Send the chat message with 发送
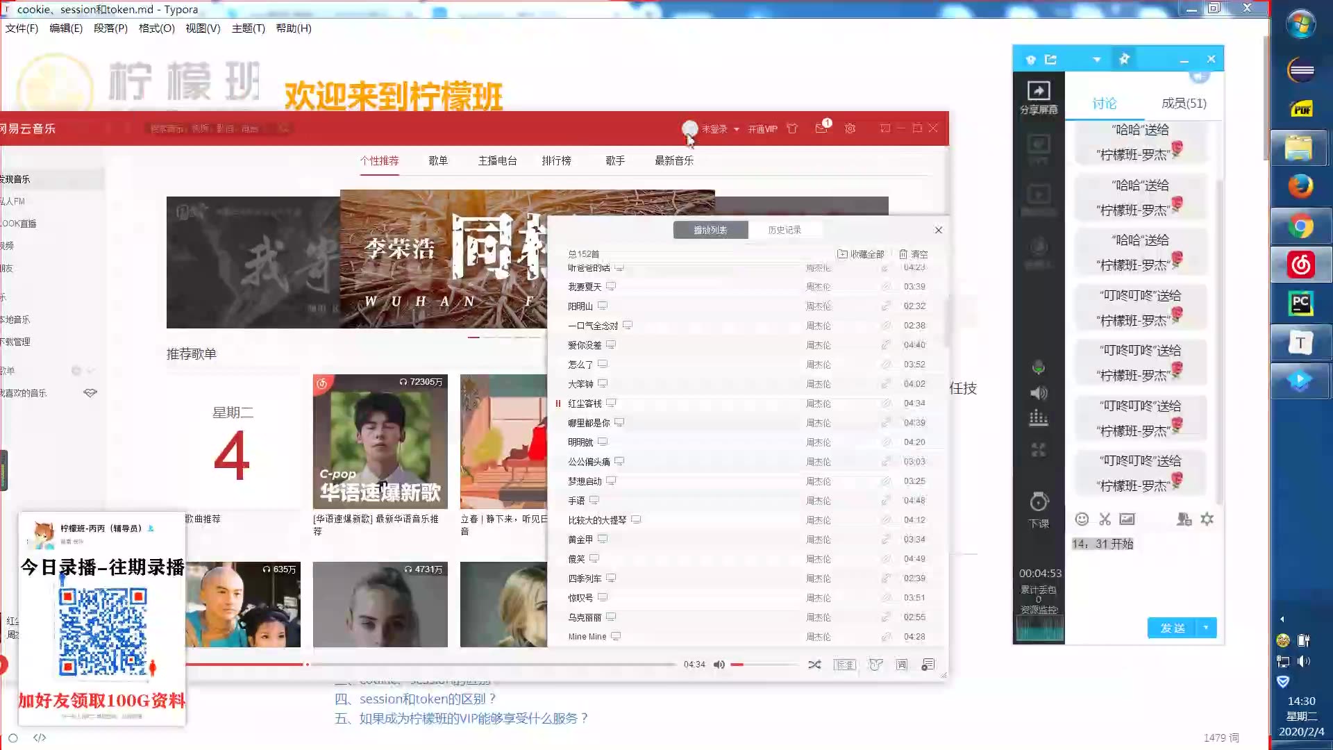Image resolution: width=1333 pixels, height=750 pixels. (1172, 628)
